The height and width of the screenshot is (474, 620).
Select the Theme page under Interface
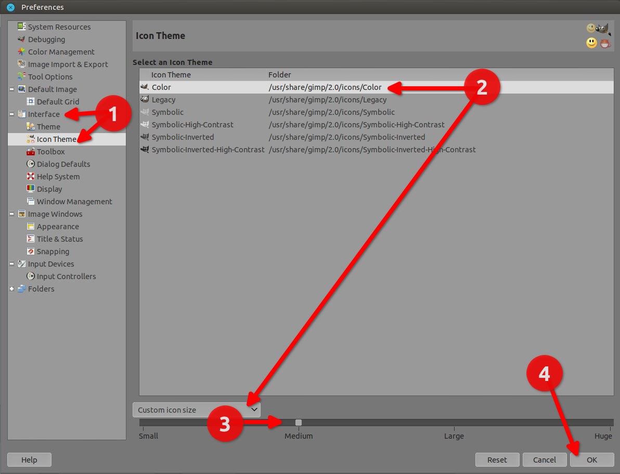click(x=49, y=127)
